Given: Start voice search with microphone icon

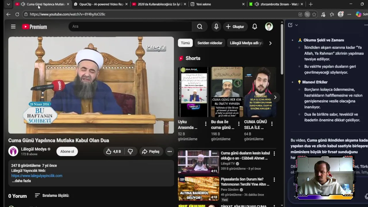Looking at the screenshot, I should click(x=216, y=27).
